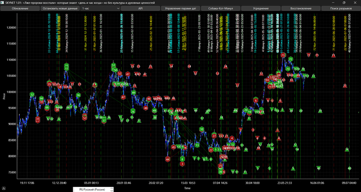
Task: Open the 1 час timeframe dropdown
Action: (100, 9)
